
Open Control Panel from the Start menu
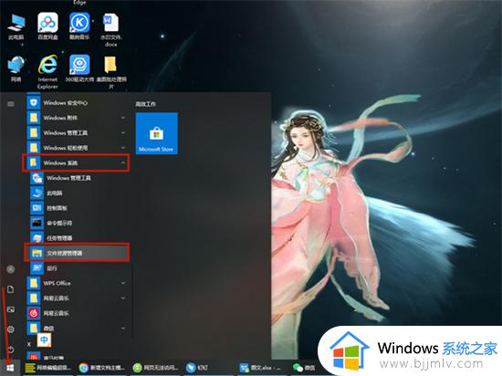[78, 208]
